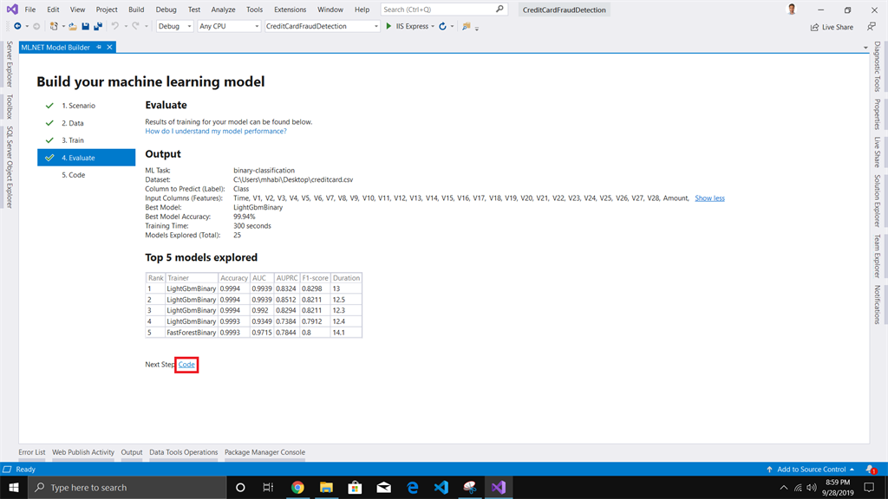Open Google Chrome from the taskbar
The width and height of the screenshot is (888, 499).
(x=297, y=487)
